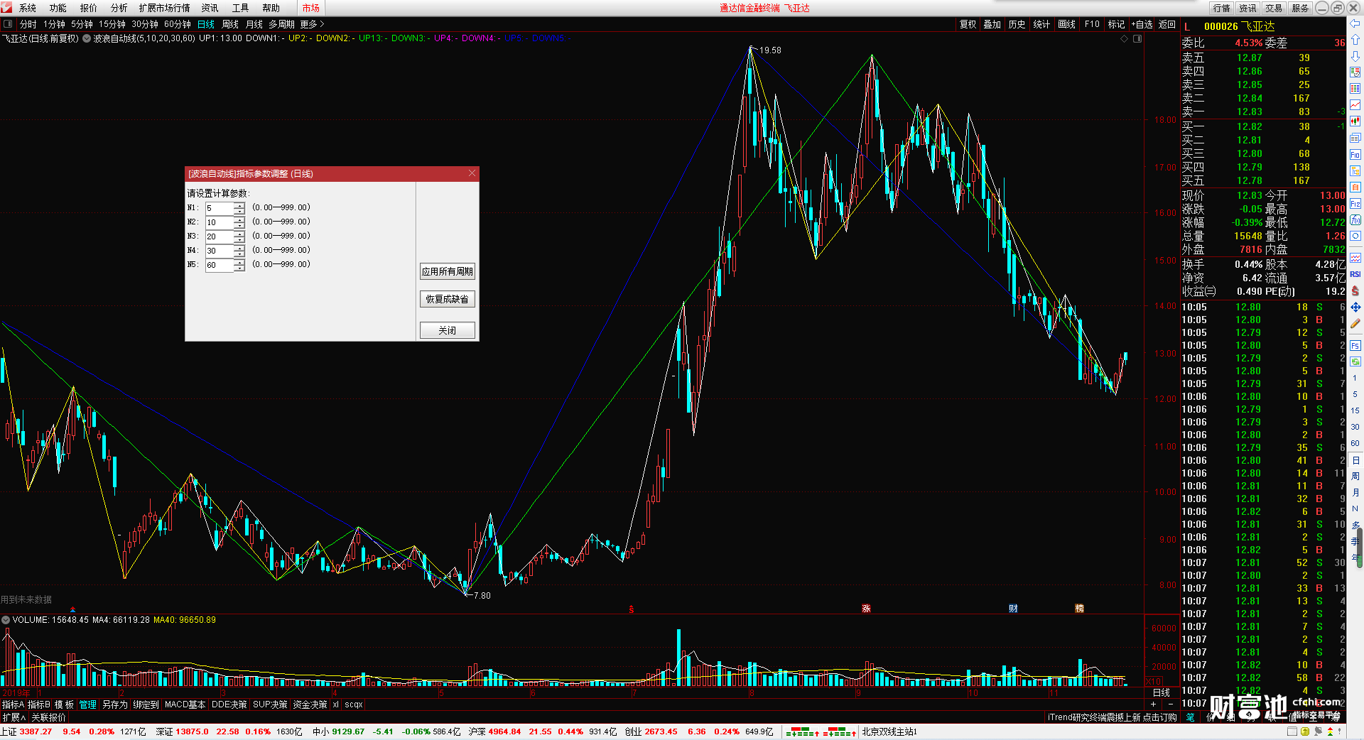Click the blue four-way move arrows icon
1364x740 pixels.
click(x=1355, y=307)
